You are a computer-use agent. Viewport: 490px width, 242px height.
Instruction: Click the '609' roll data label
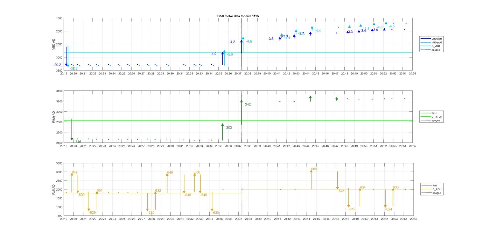314,169
